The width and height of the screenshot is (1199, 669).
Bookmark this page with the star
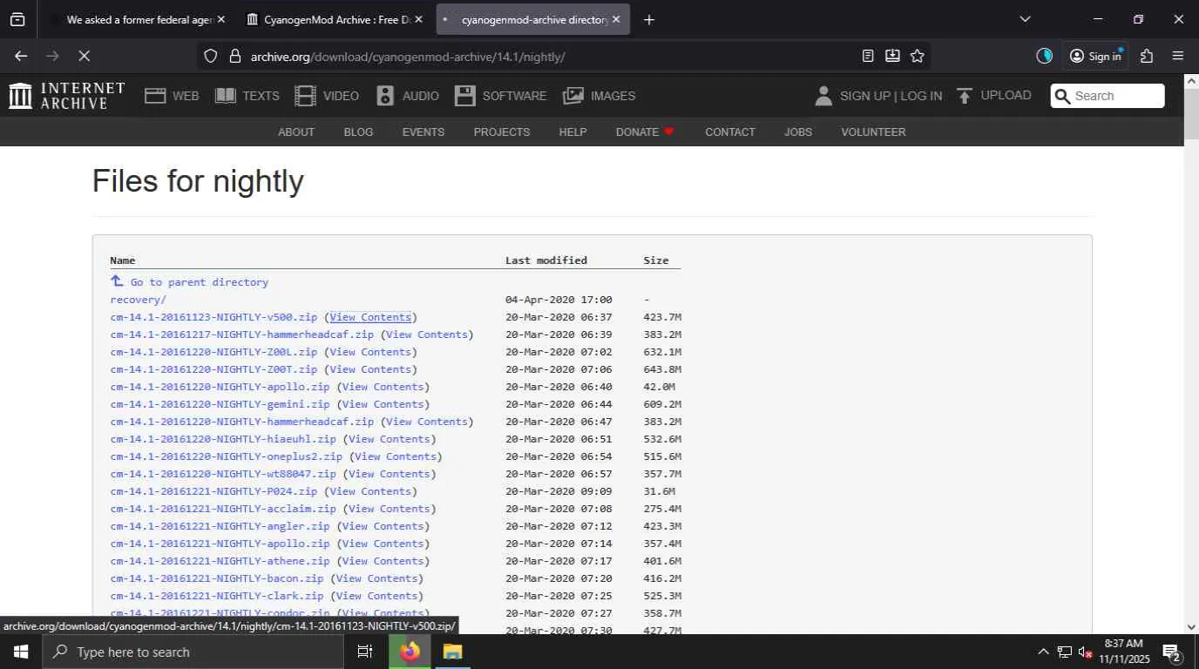point(917,56)
